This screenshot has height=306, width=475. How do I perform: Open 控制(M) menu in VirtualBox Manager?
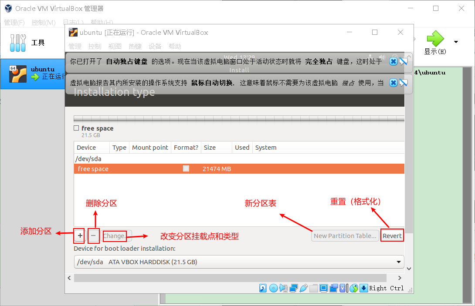44,22
